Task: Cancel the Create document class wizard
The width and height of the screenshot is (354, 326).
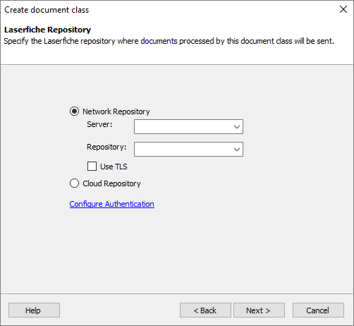Action: point(318,310)
